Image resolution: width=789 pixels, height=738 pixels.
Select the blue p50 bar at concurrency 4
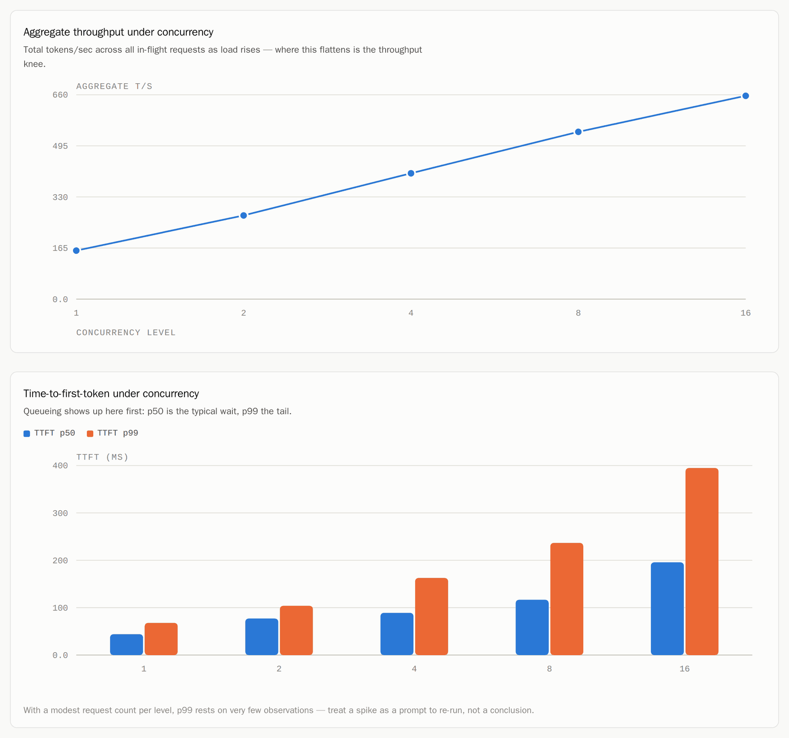397,634
